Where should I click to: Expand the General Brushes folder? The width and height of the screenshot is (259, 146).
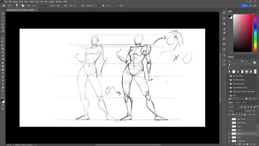[229, 76]
